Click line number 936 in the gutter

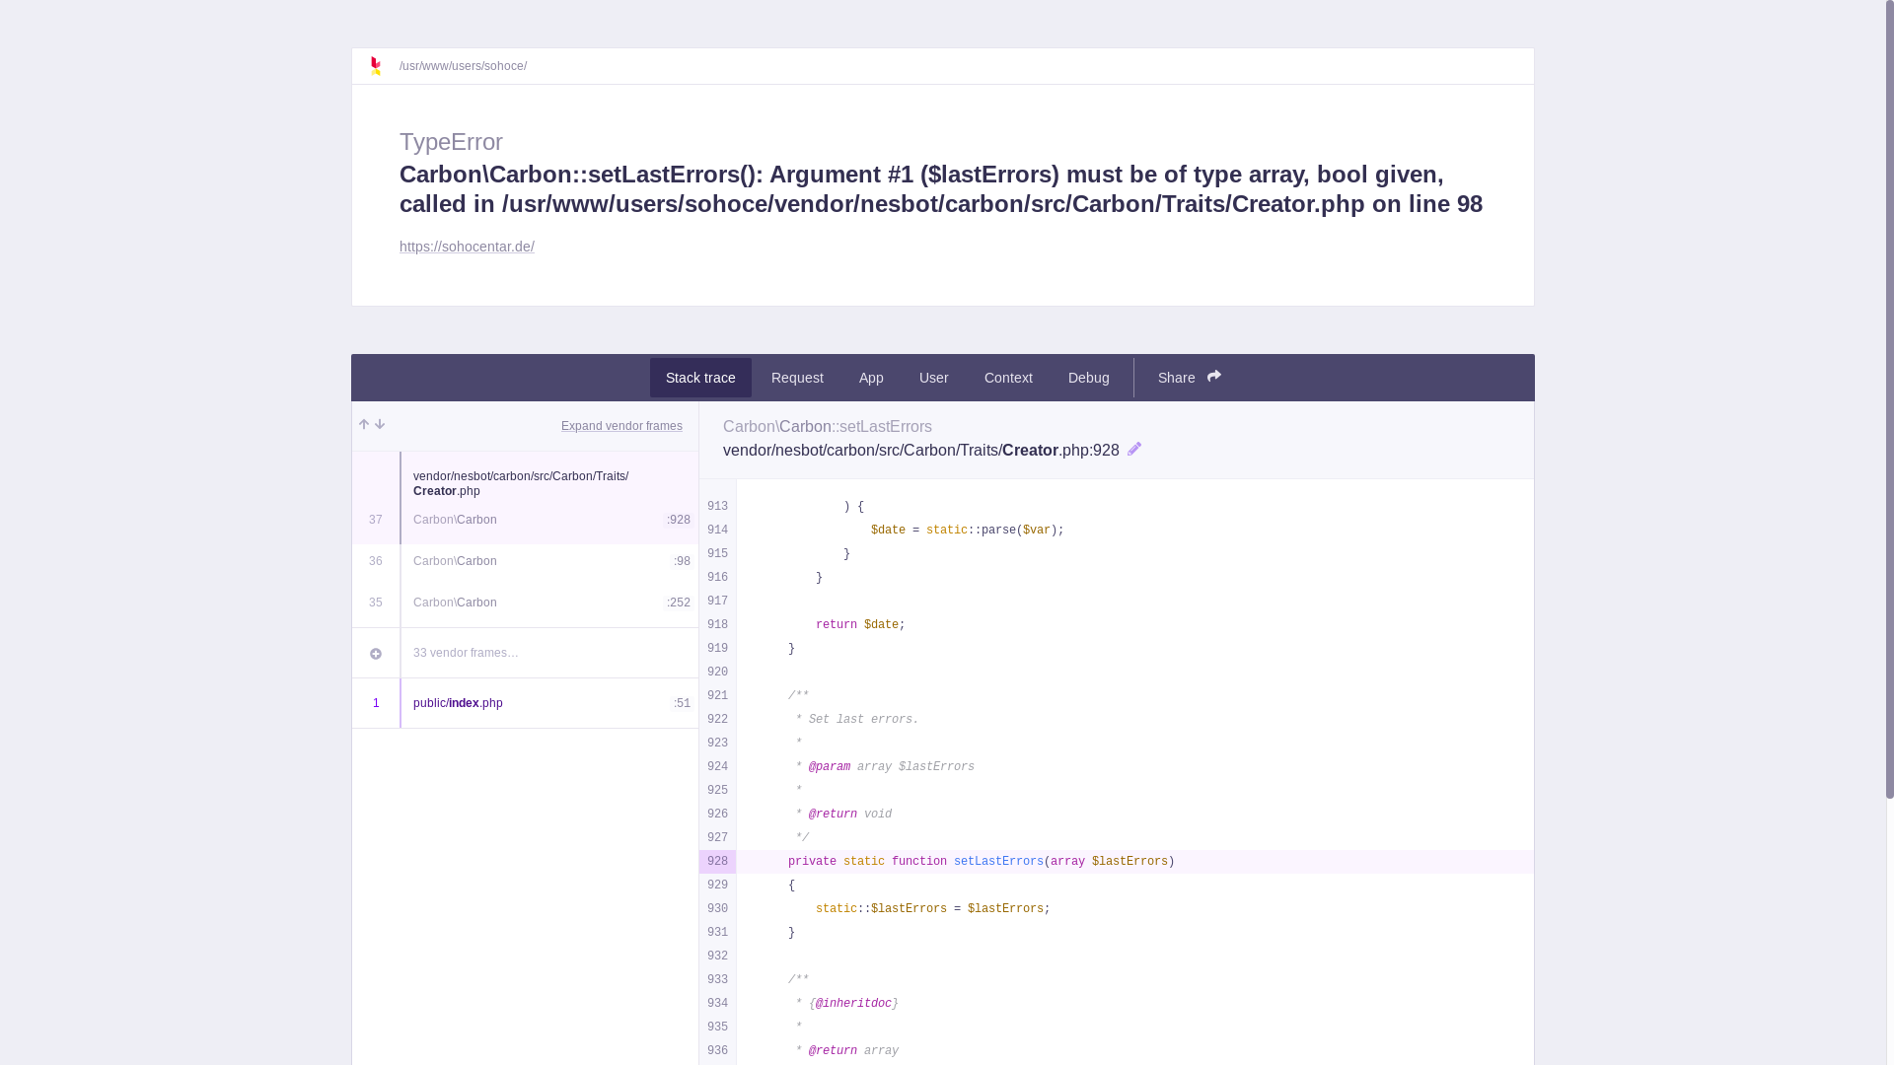tap(717, 1051)
